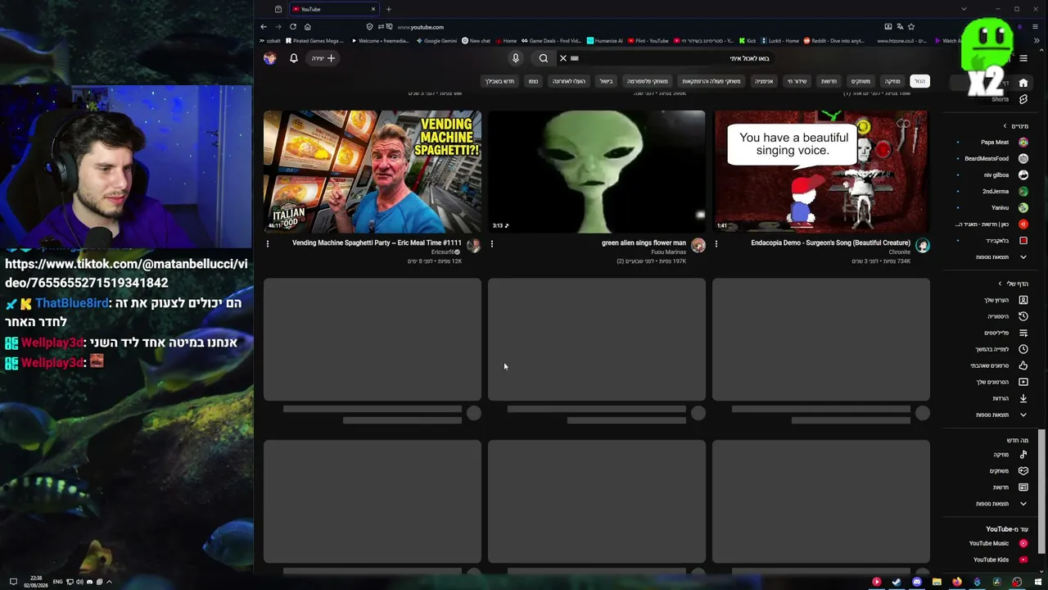Select the 'חדשות' filter chip
Screen dimensions: 1048x590
829,81
